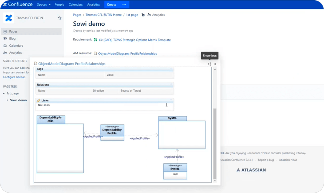Click the Created by patricia byline
Viewport: 324px width, 193px height.
tap(103, 31)
